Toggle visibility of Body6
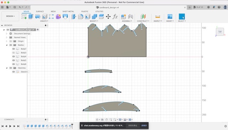The height and width of the screenshot is (130, 228). [x=14, y=64]
